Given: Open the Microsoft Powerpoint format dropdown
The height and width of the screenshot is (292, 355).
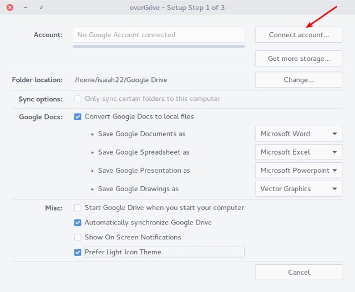Looking at the screenshot, I should click(x=298, y=171).
